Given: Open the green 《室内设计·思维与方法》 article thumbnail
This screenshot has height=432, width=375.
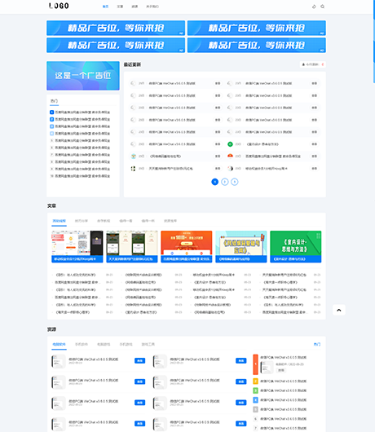Looking at the screenshot, I should point(296,246).
